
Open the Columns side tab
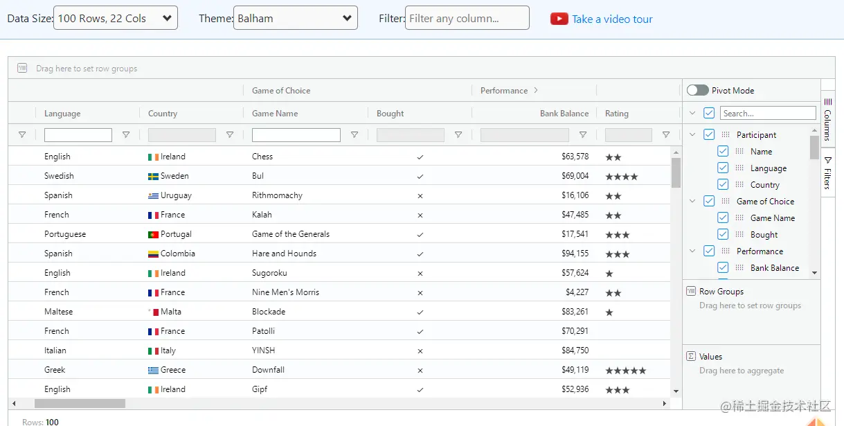pyautogui.click(x=827, y=119)
